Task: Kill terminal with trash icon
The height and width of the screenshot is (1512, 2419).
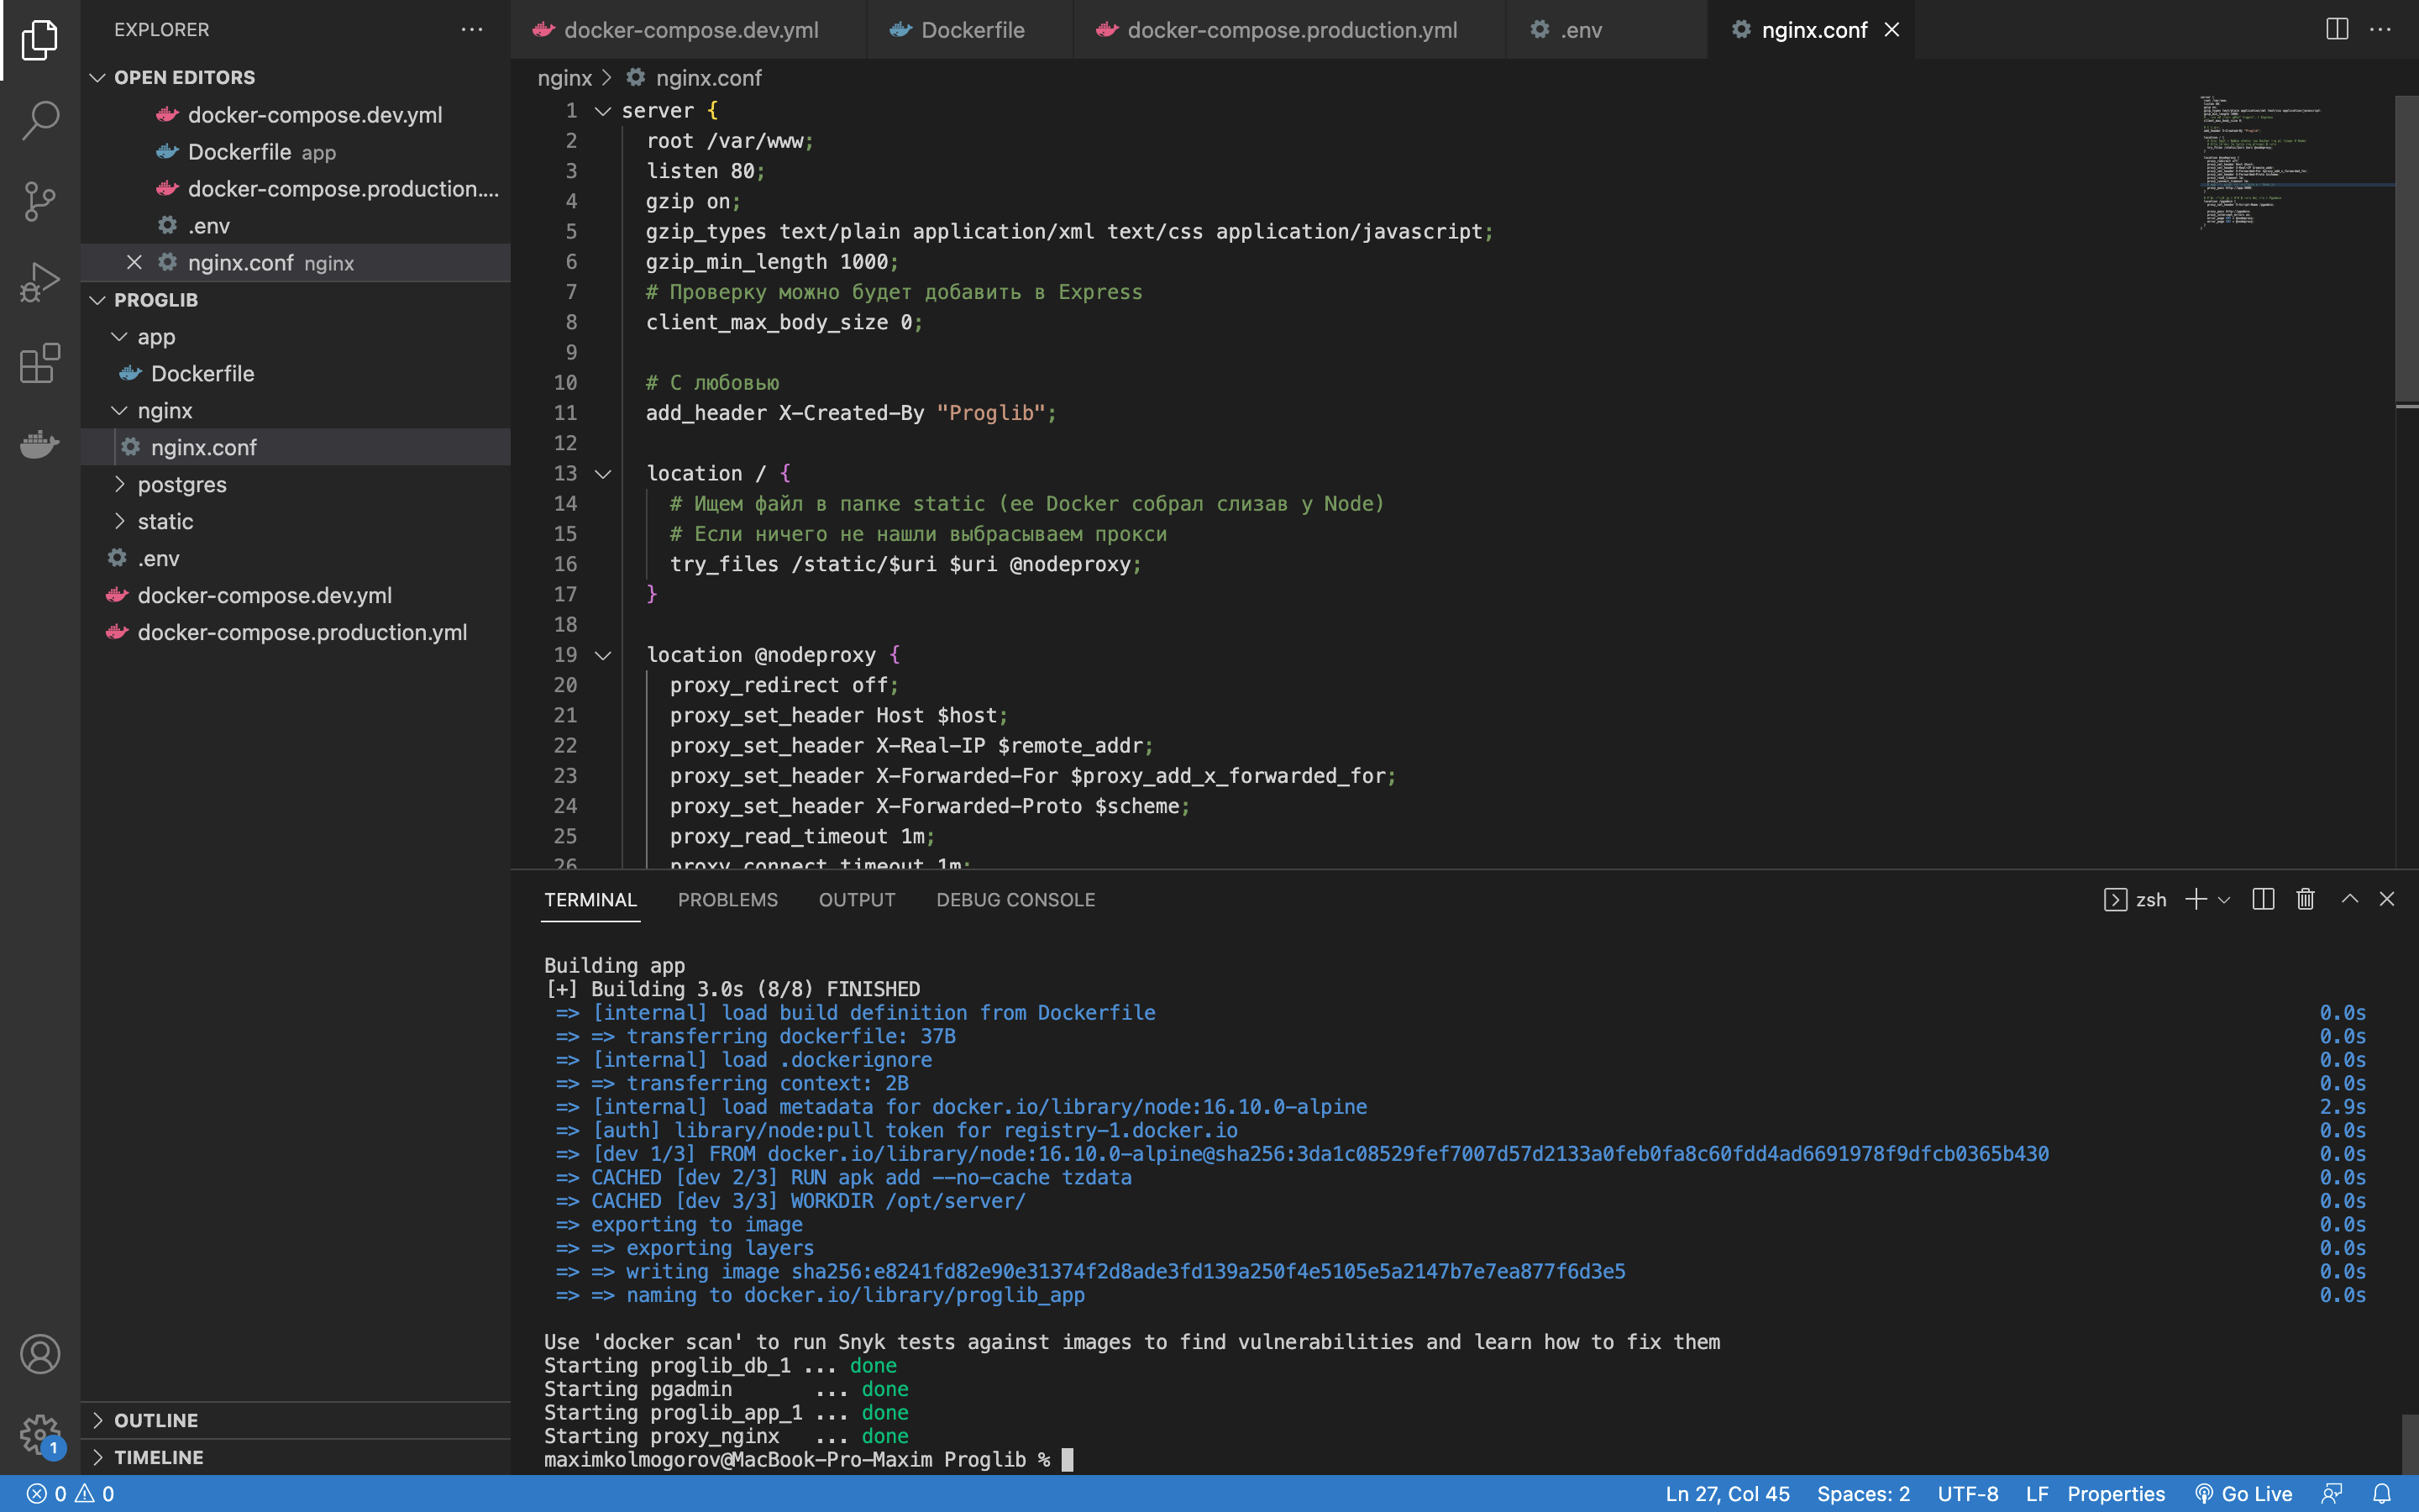Action: coord(2306,899)
